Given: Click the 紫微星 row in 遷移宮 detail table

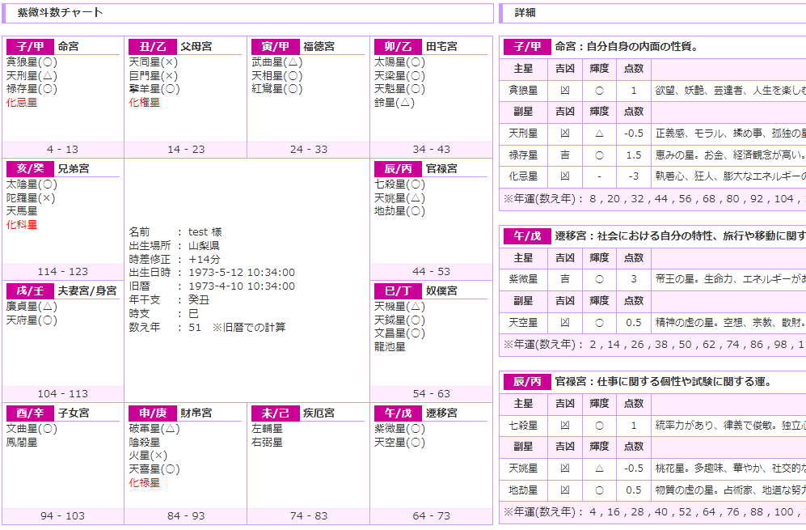Looking at the screenshot, I should [653, 279].
